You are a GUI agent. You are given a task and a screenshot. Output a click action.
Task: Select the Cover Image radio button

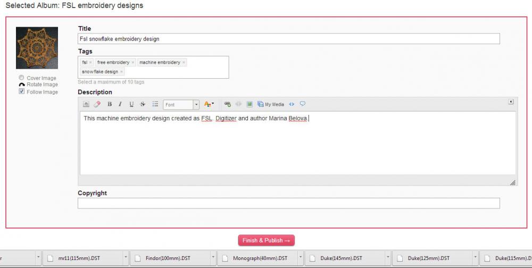(21, 78)
